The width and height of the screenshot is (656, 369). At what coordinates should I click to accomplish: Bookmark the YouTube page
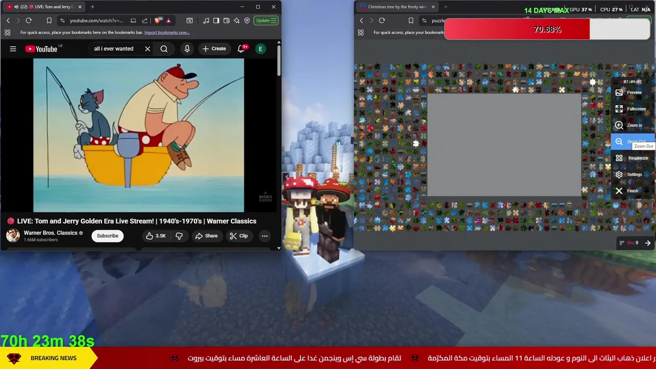(49, 20)
